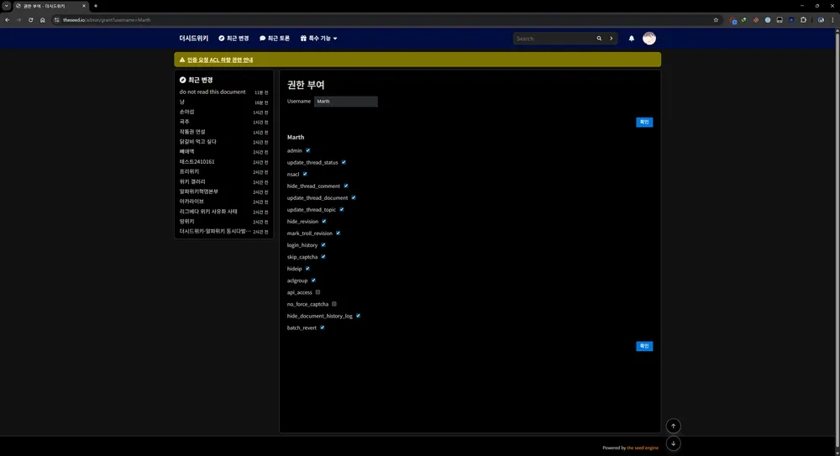The height and width of the screenshot is (456, 840).
Task: Toggle the aclgroup checkbox
Action: pos(313,280)
